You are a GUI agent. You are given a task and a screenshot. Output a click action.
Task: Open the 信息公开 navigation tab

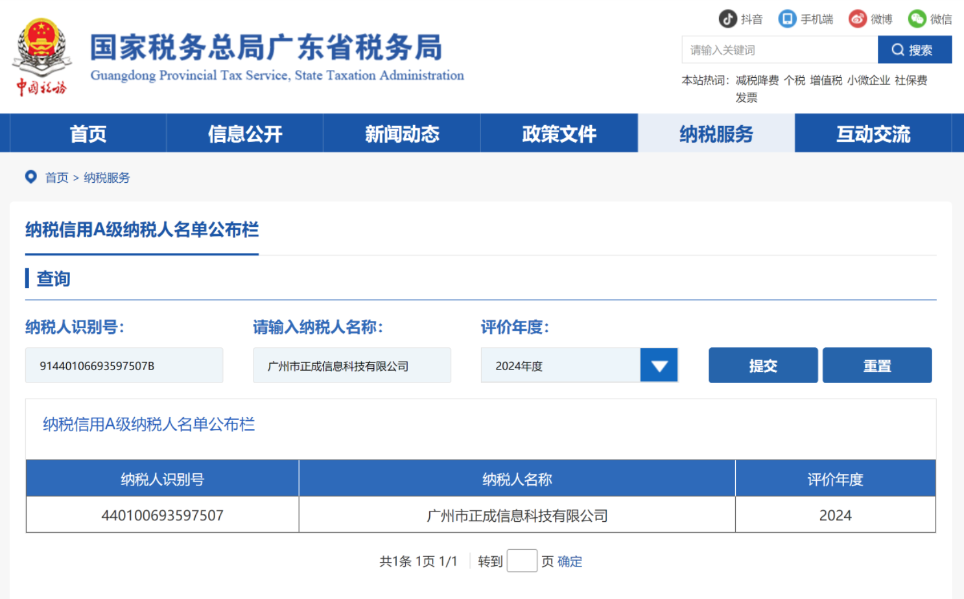pos(245,134)
